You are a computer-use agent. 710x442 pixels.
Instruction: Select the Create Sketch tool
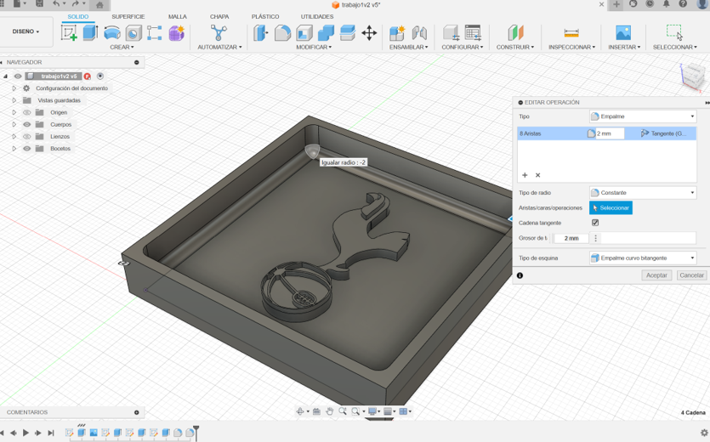tap(69, 33)
